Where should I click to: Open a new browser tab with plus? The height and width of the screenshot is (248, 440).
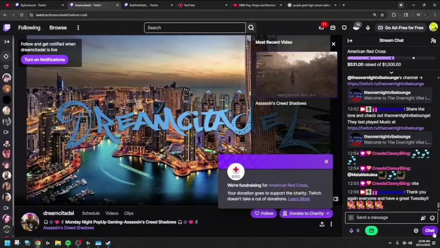tap(344, 5)
